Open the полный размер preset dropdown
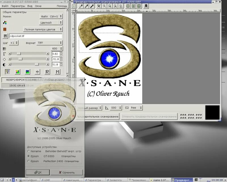227x182 pixels. [x=89, y=108]
